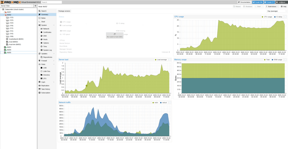This screenshot has width=288, height=149.
Task: Click the Package versions button
Action: pyautogui.click(x=64, y=11)
